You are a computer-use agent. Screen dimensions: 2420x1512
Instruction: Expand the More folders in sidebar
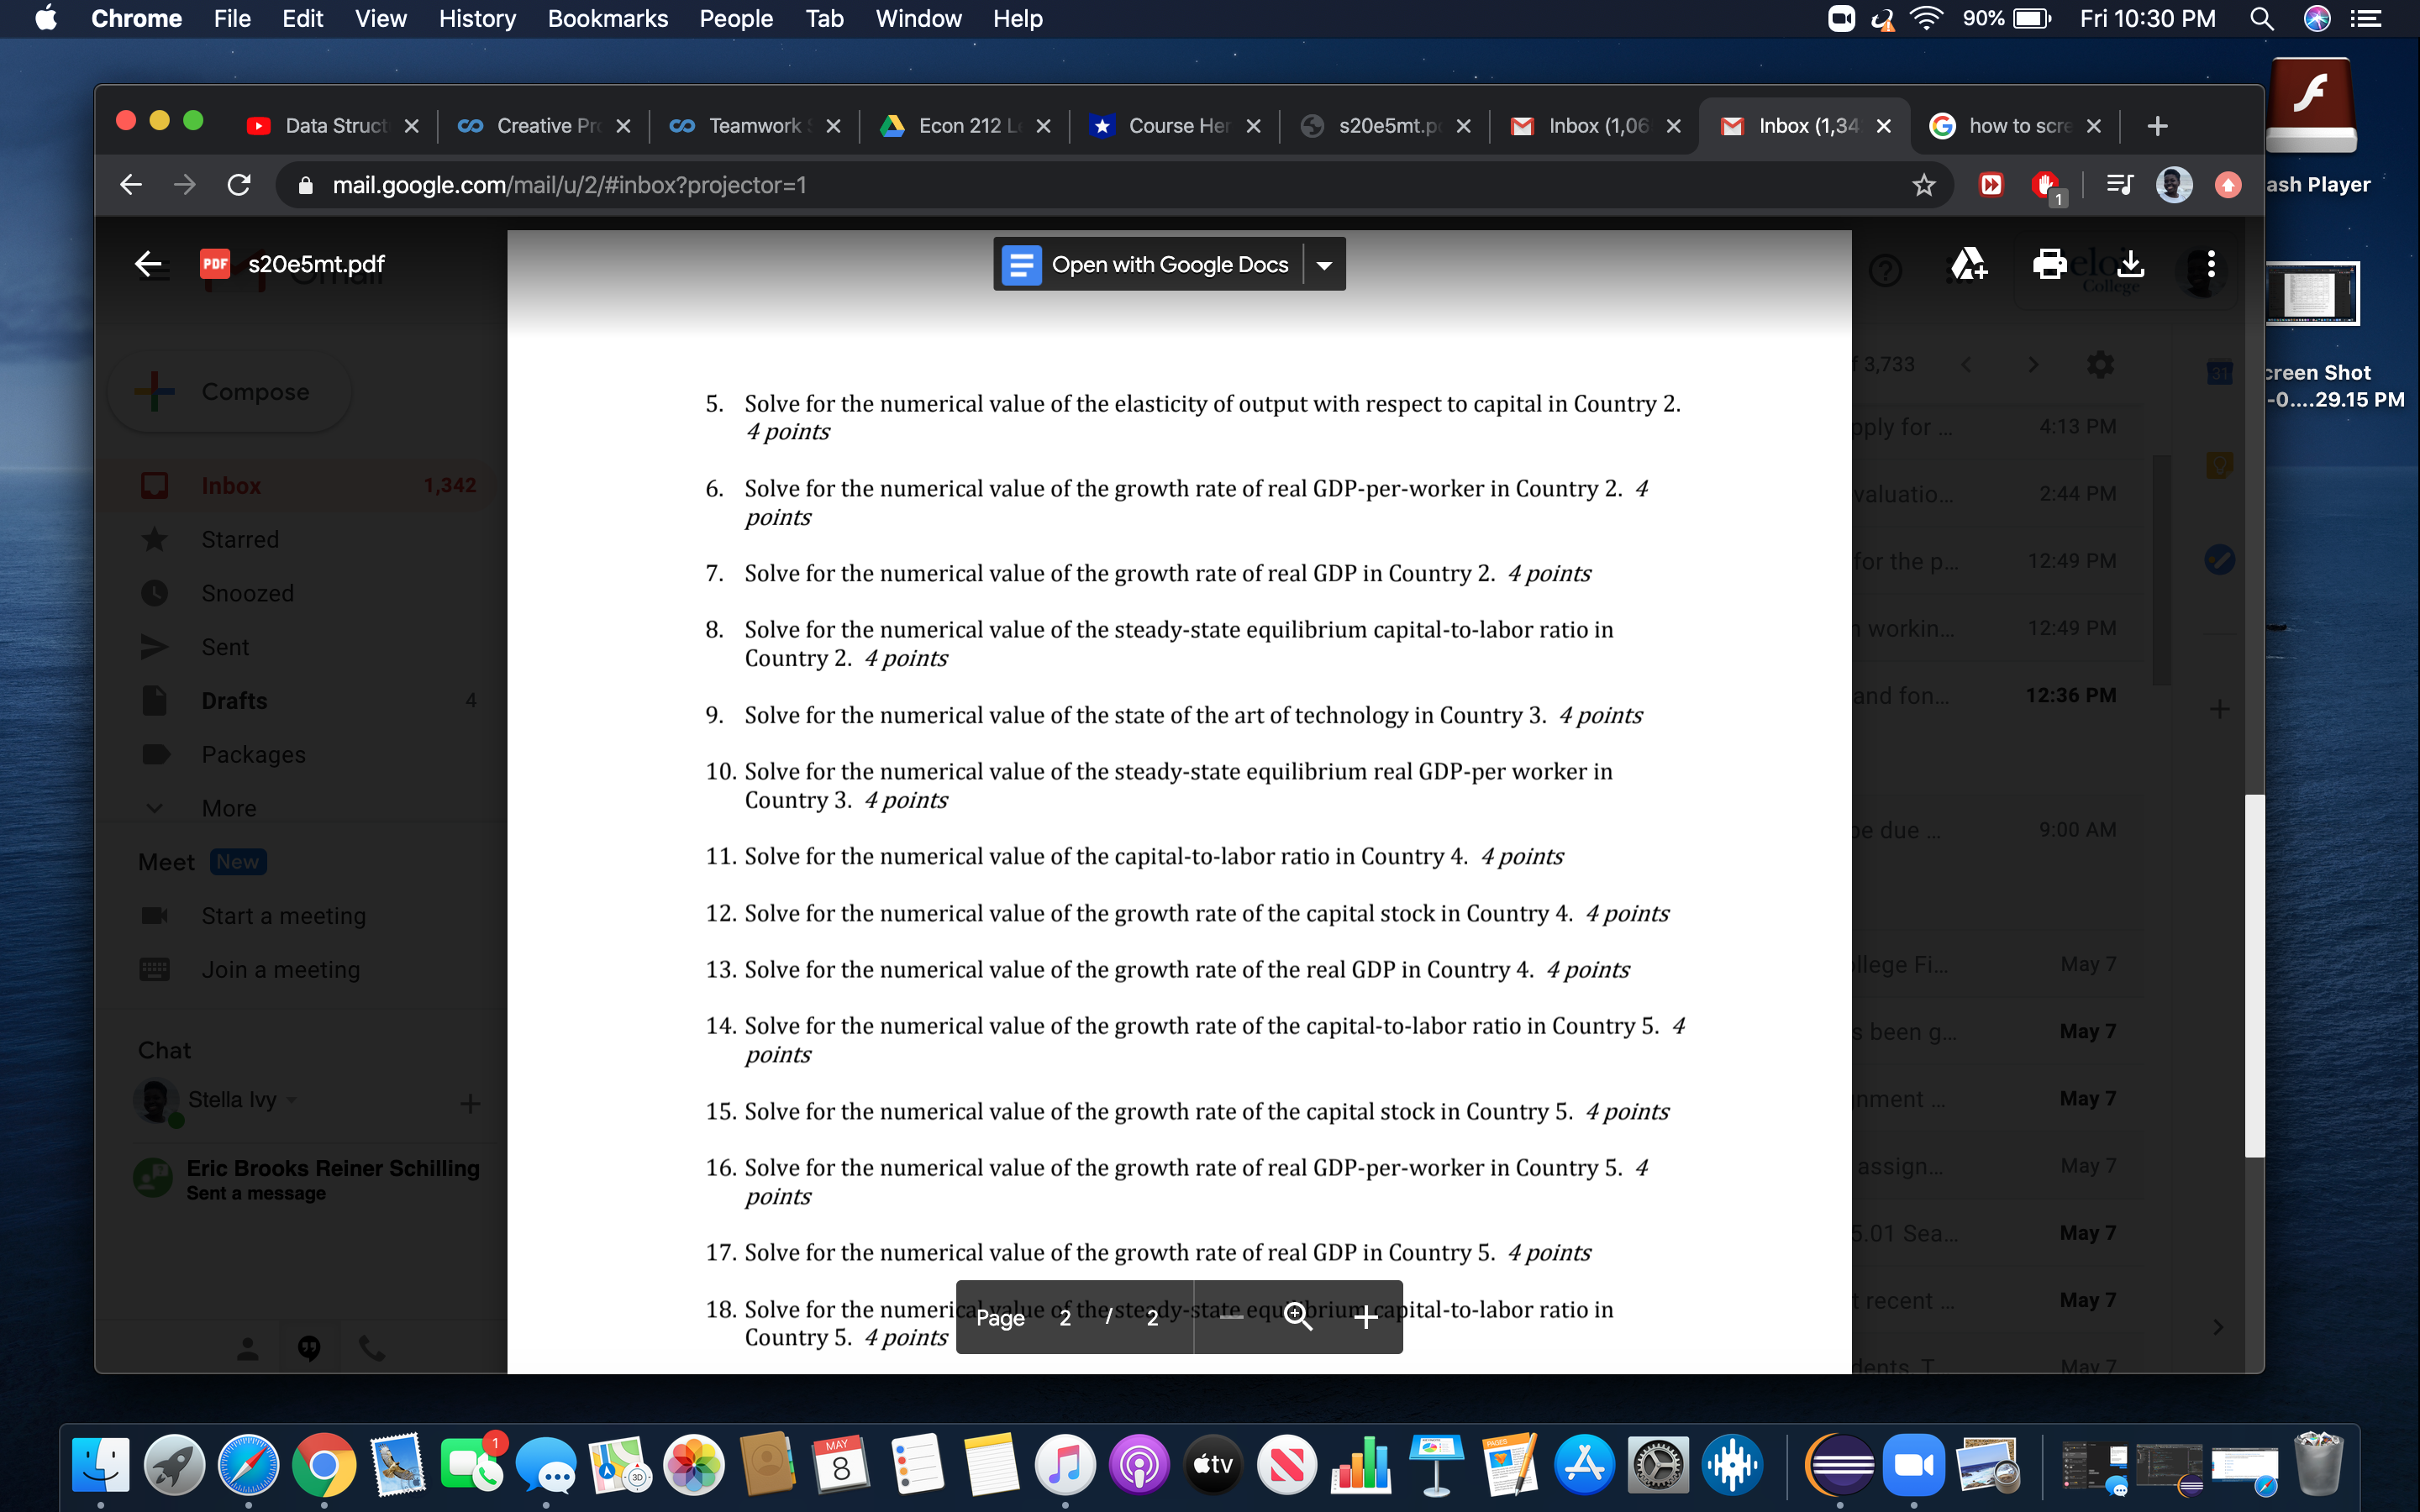point(228,807)
